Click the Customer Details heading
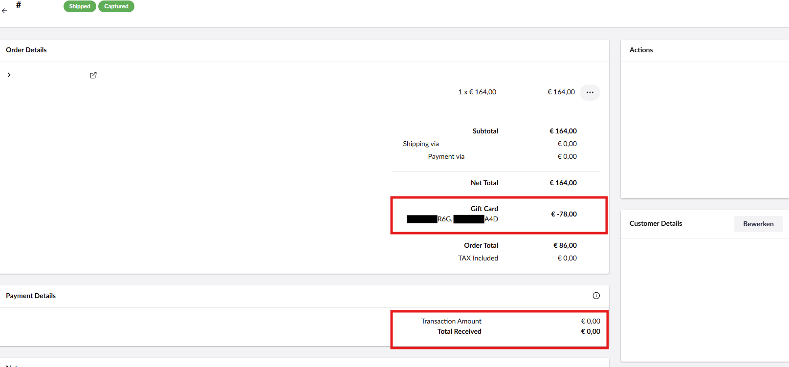The height and width of the screenshot is (367, 789). coord(656,223)
